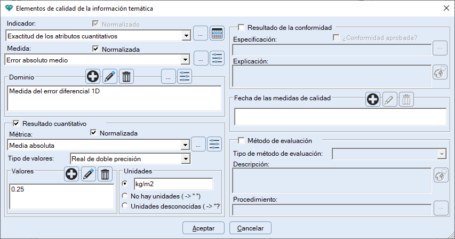Image resolution: width=455 pixels, height=239 pixels.
Task: Add a new Fecha de las medidas de calidad
Action: tap(373, 99)
